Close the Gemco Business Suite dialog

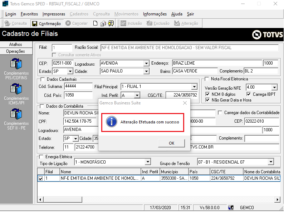tap(185, 103)
